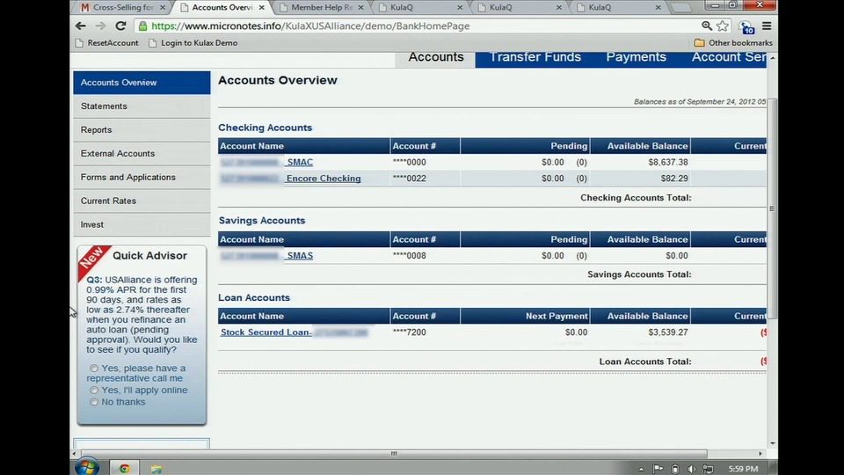The image size is (844, 475).
Task: Click the green padlock security icon
Action: point(142,26)
